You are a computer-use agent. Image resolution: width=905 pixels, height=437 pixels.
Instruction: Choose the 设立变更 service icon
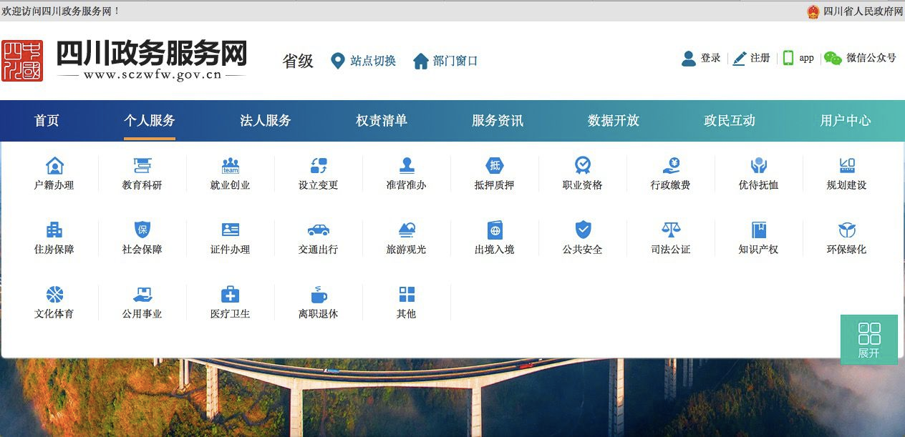tap(319, 166)
